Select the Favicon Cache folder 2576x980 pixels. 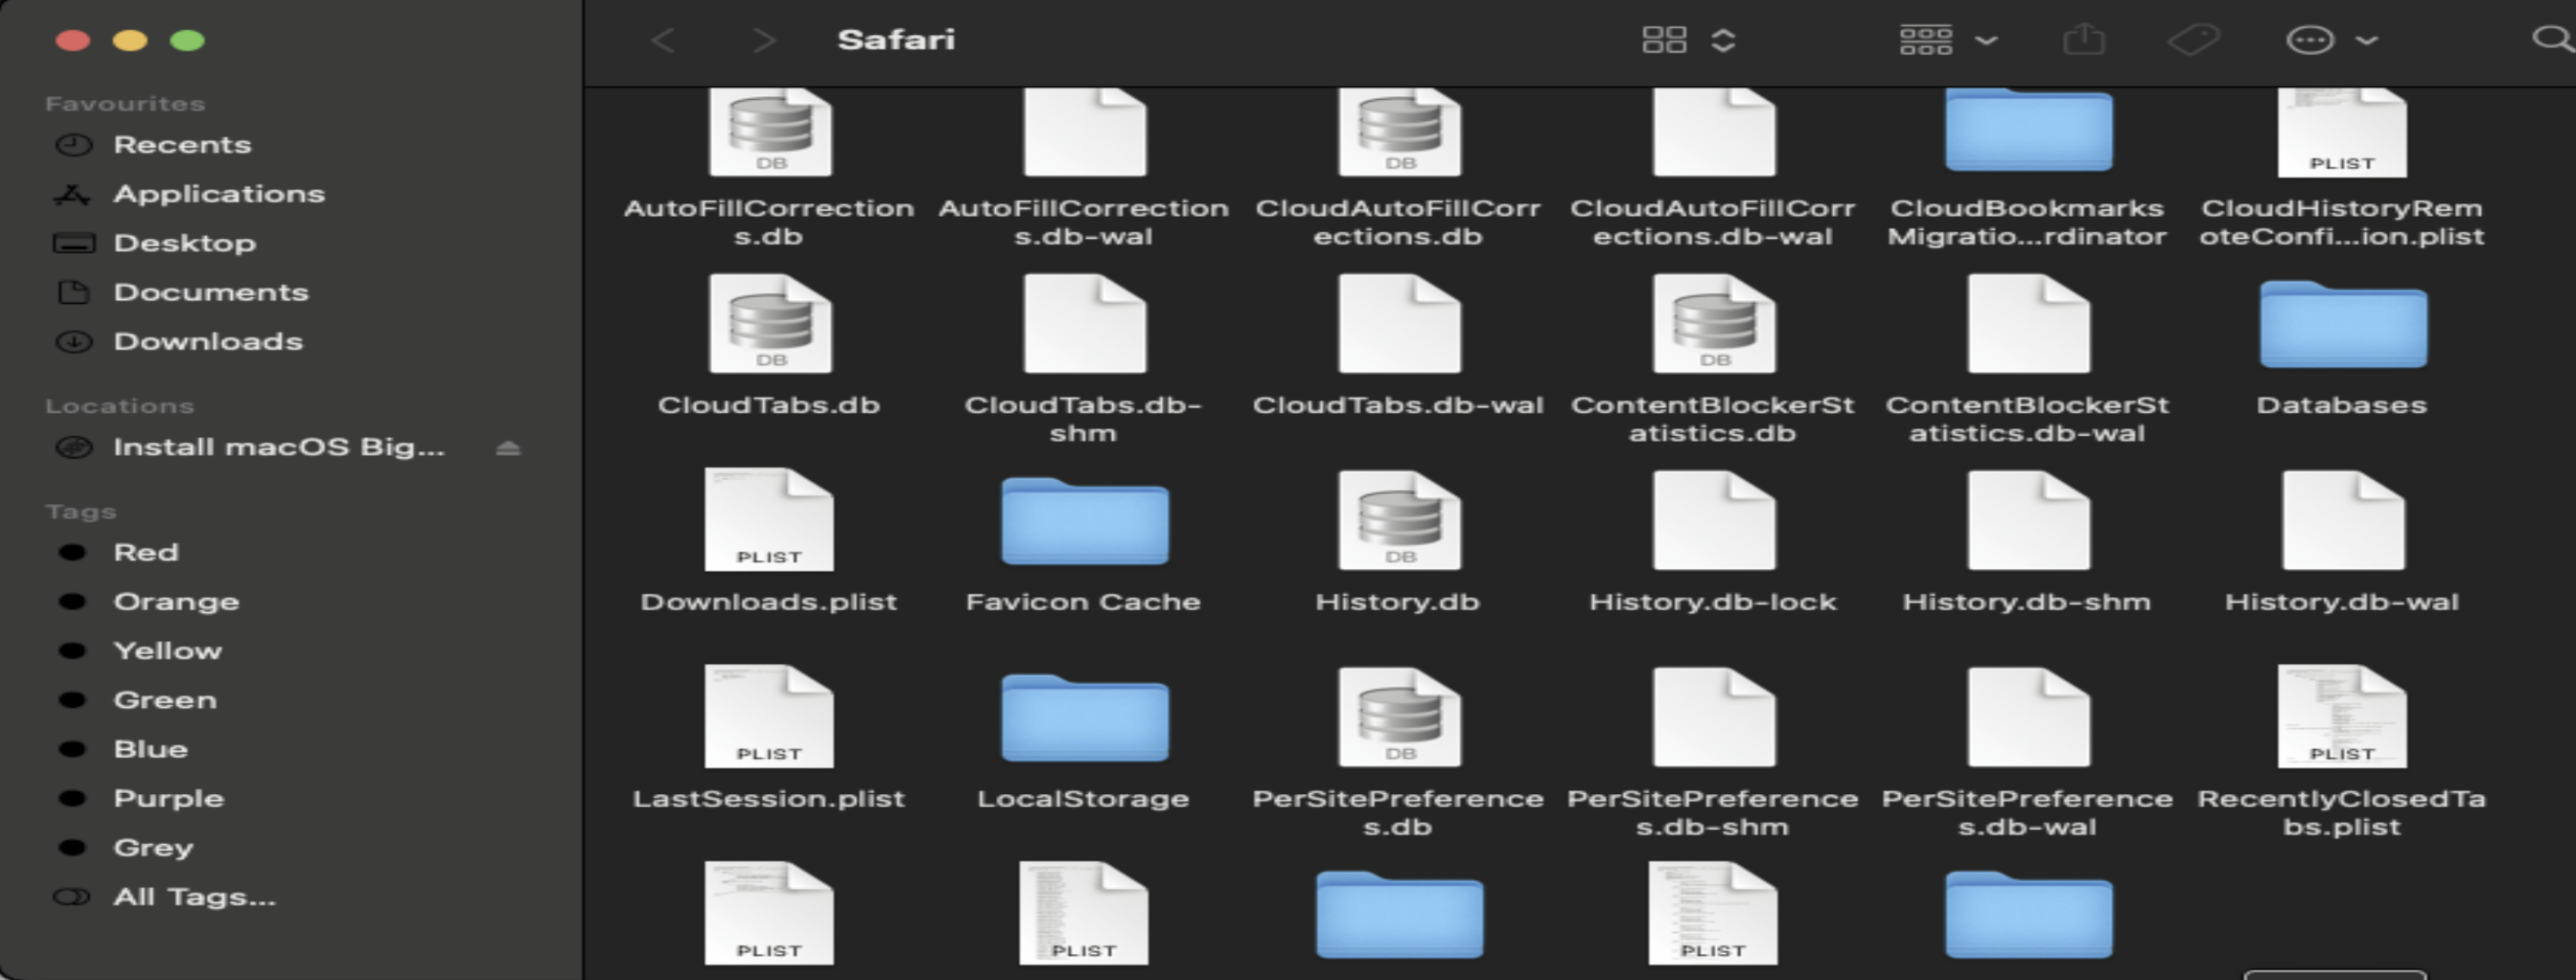click(x=1084, y=523)
